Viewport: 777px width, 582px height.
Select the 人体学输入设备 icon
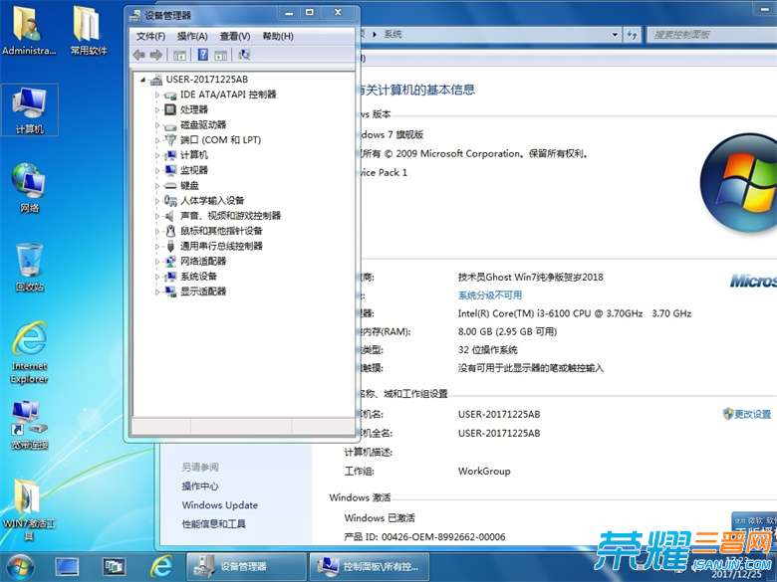pos(170,200)
